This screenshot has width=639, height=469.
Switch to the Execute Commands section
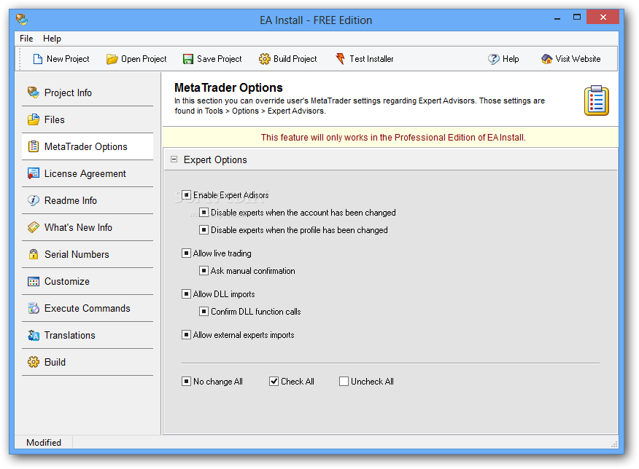88,308
